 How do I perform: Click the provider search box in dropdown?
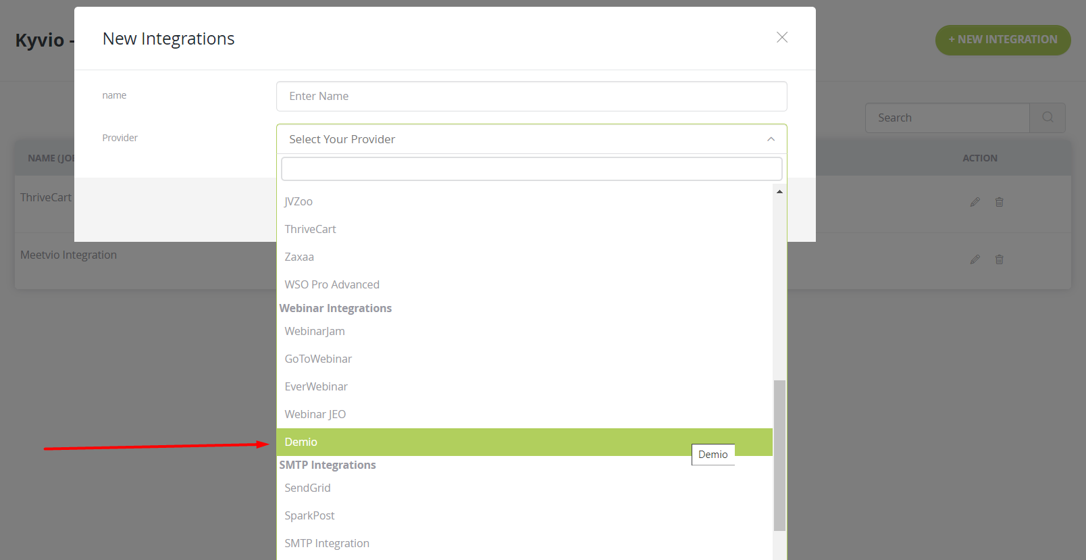(532, 169)
